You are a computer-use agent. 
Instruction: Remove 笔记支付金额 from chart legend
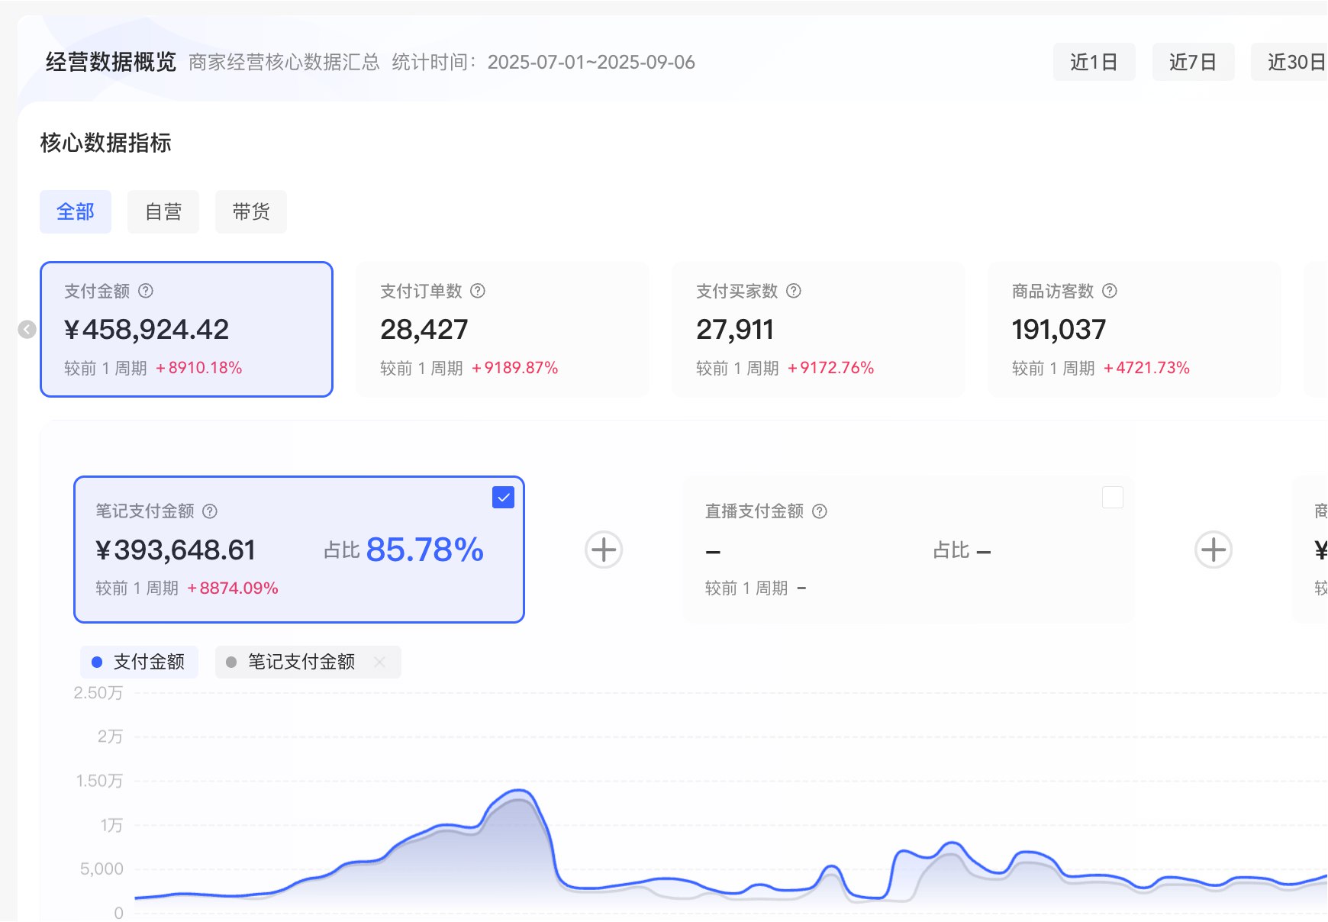pos(379,662)
